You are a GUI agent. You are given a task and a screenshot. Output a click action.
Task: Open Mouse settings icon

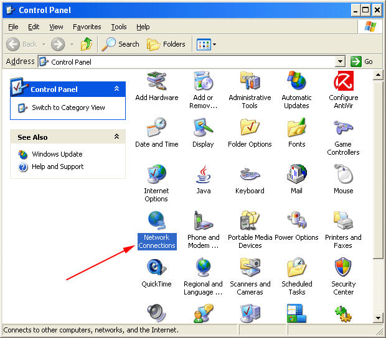(x=344, y=174)
